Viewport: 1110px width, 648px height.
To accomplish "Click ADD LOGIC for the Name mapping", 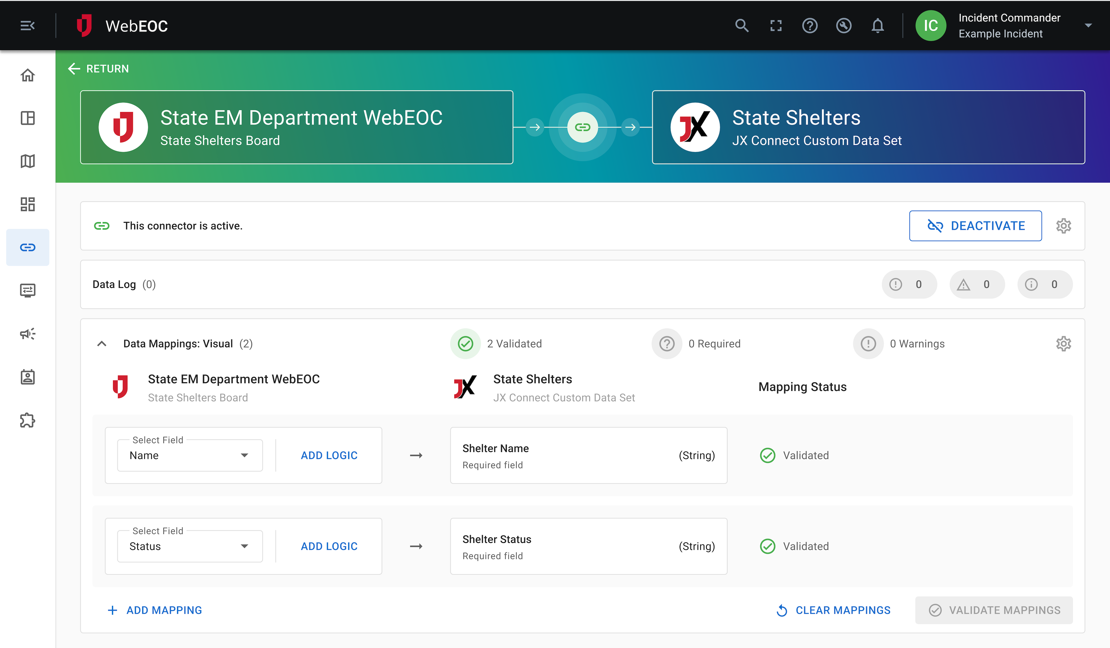I will pyautogui.click(x=329, y=456).
